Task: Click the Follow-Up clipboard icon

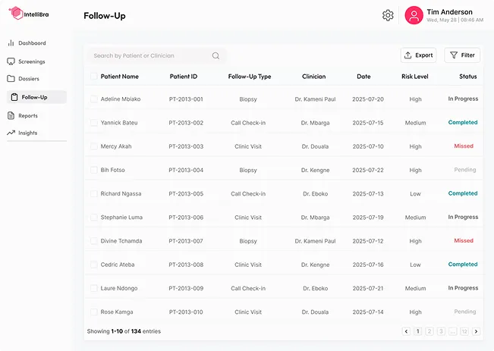Action: coord(14,97)
